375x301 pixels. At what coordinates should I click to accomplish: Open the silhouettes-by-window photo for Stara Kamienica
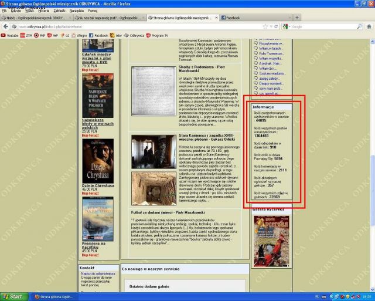pos(154,152)
